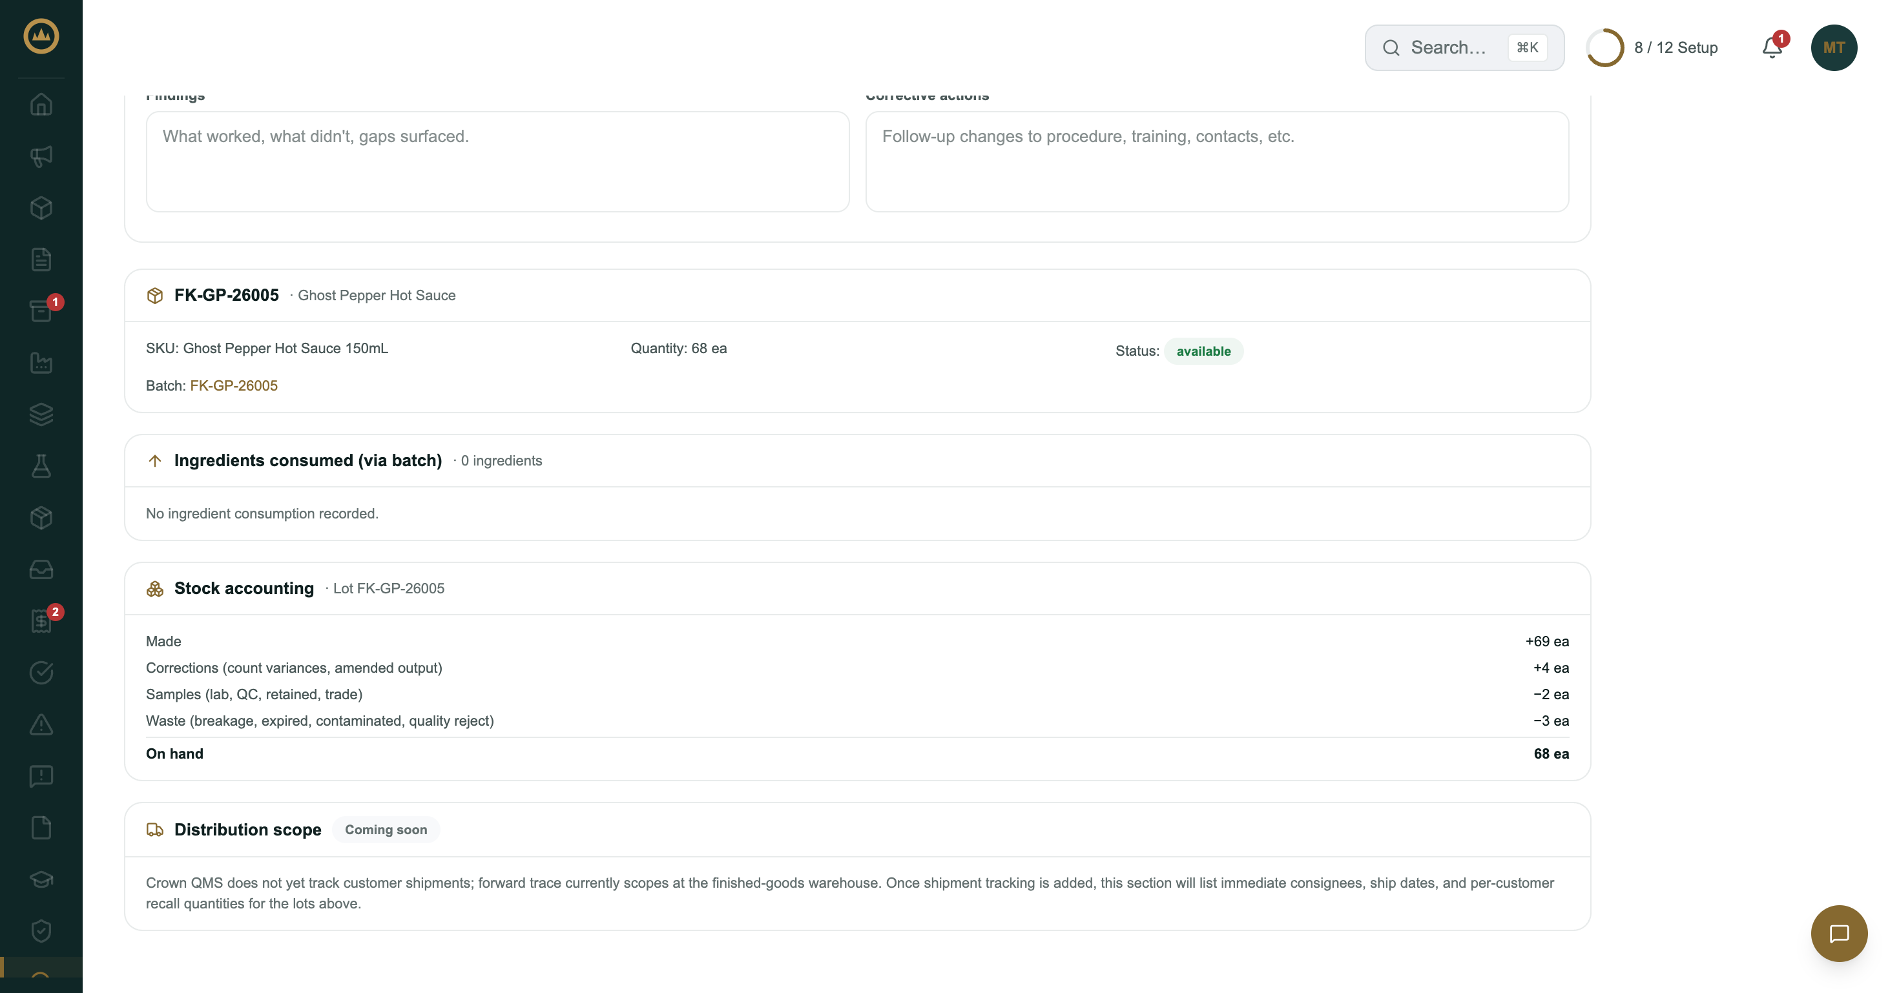Image resolution: width=1899 pixels, height=993 pixels.
Task: Select the Corrections +4 ea value
Action: click(x=1551, y=668)
